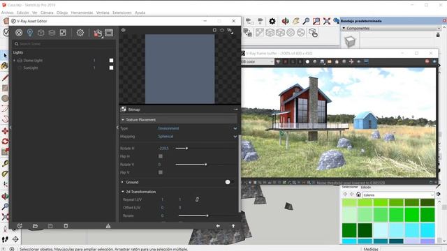This screenshot has width=447, height=251.
Task: Select the Paint Bucket tool in left toolbar
Action: click(x=5, y=66)
